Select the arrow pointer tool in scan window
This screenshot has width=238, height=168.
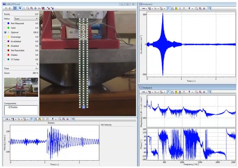(x=20, y=8)
